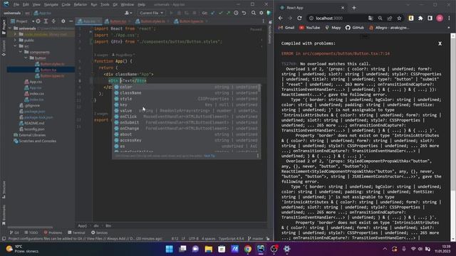Viewport: 456px width, 256px height.
Task: Open Chrome profile avatar
Action: (x=440, y=18)
